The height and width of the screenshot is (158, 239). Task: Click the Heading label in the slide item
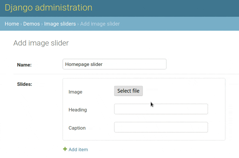click(x=78, y=110)
